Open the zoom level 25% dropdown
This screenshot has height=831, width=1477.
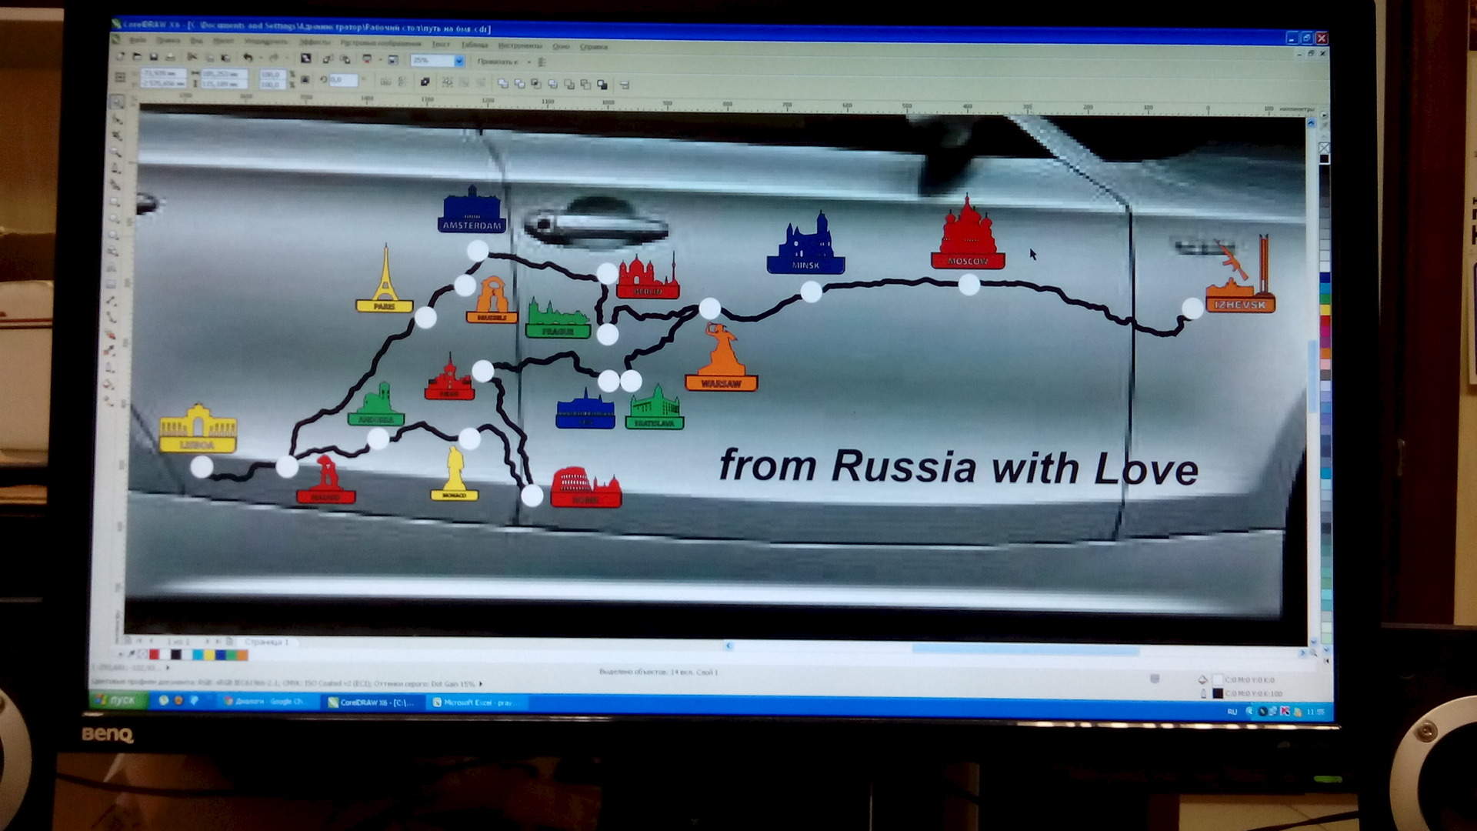click(x=459, y=61)
